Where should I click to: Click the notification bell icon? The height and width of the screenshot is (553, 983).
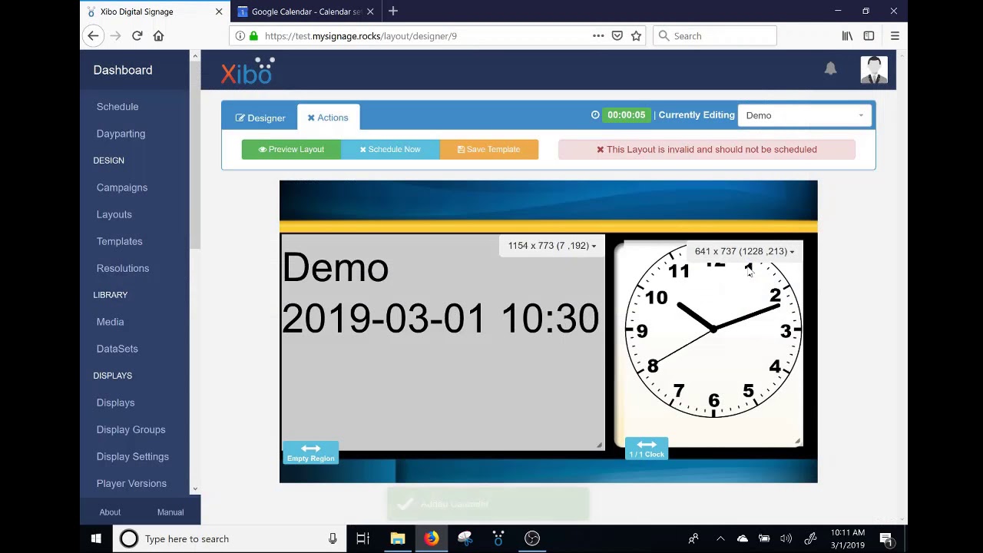tap(830, 68)
